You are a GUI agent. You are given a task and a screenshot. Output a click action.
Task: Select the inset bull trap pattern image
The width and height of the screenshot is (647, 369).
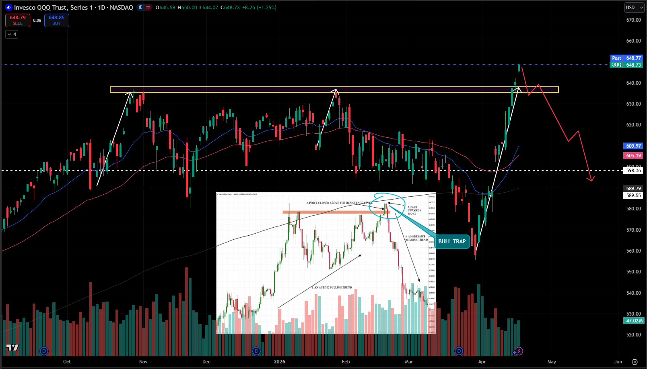[326, 263]
